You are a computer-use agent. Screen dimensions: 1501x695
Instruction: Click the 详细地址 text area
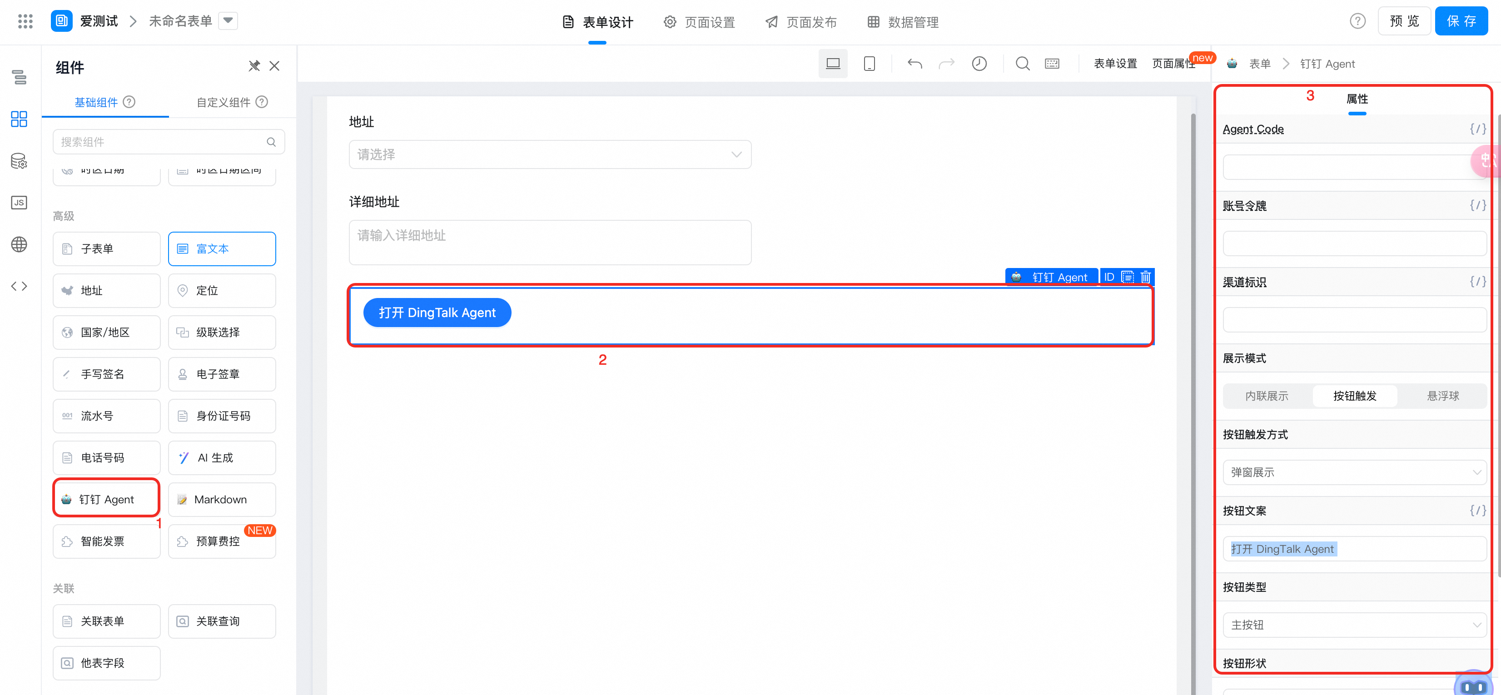coord(550,243)
